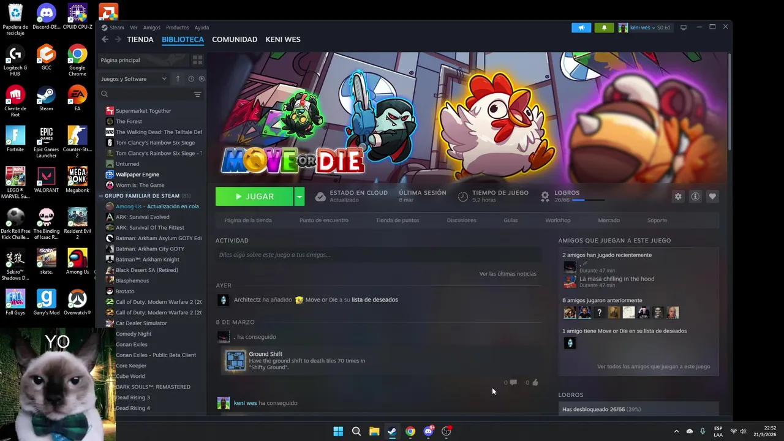Select Core Keeper in library list
Viewport: 784px width, 441px height.
(x=130, y=366)
